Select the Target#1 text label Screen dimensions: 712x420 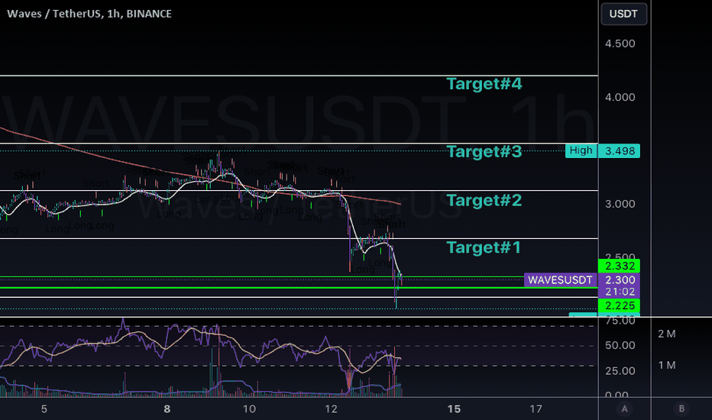[x=484, y=247]
